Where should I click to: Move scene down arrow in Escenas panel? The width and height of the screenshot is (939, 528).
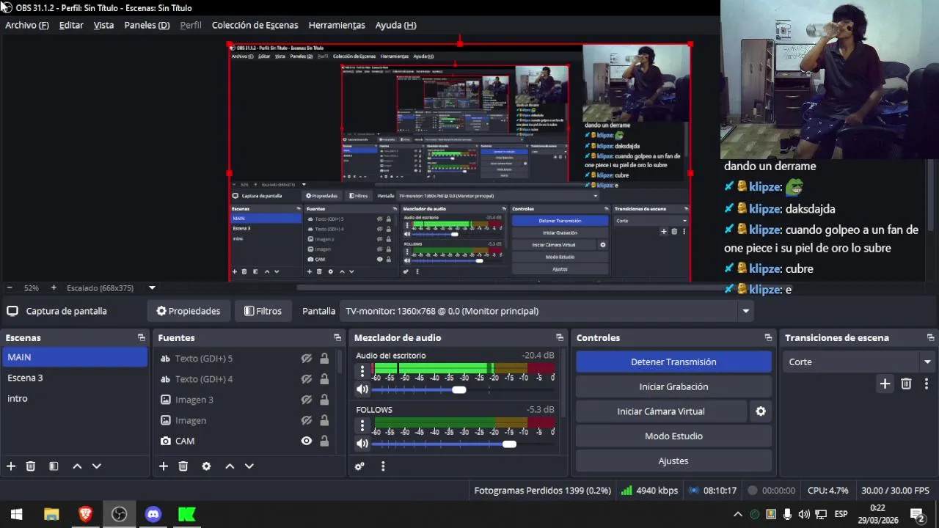[96, 466]
